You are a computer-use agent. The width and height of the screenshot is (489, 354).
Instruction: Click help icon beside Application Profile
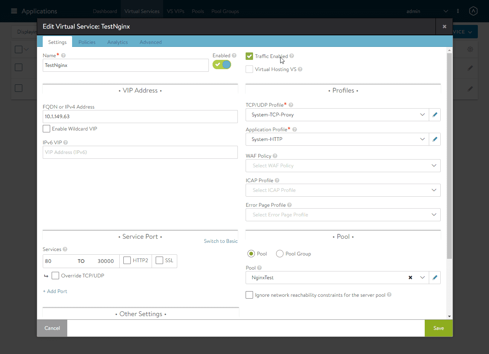pos(295,129)
